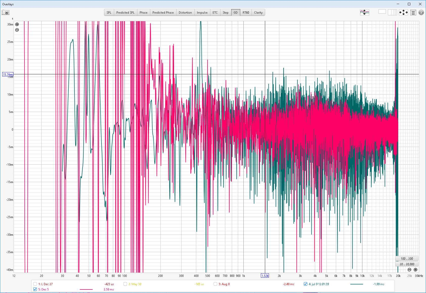The image size is (426, 293).
Task: Click the 1.52k frequency cursor label
Action: [x=265, y=276]
